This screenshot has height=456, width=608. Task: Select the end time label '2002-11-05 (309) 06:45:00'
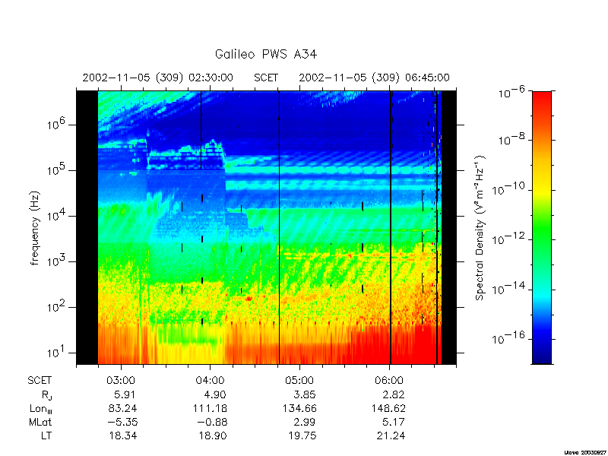pyautogui.click(x=374, y=78)
